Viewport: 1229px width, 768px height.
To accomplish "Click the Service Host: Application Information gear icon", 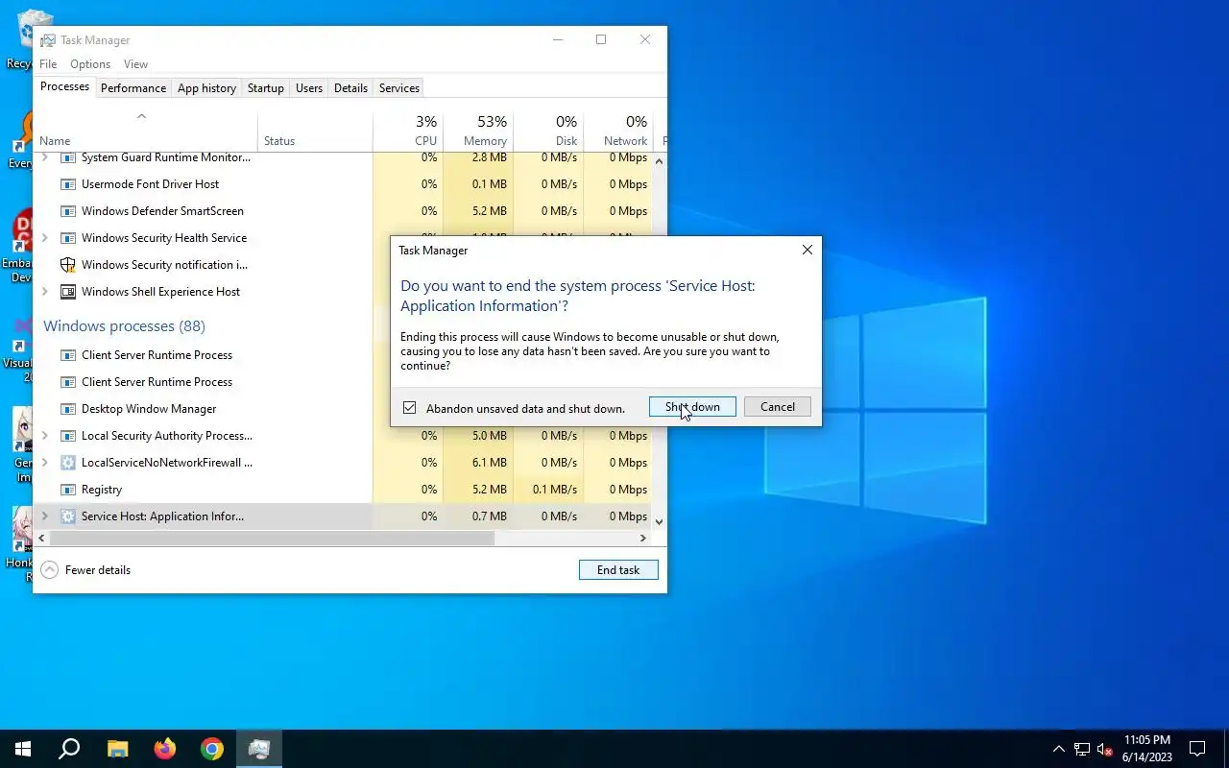I will tap(68, 516).
